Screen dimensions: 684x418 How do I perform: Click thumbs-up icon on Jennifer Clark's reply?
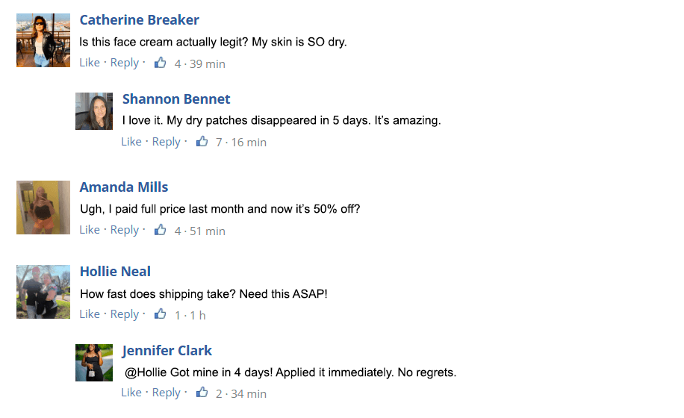(202, 393)
